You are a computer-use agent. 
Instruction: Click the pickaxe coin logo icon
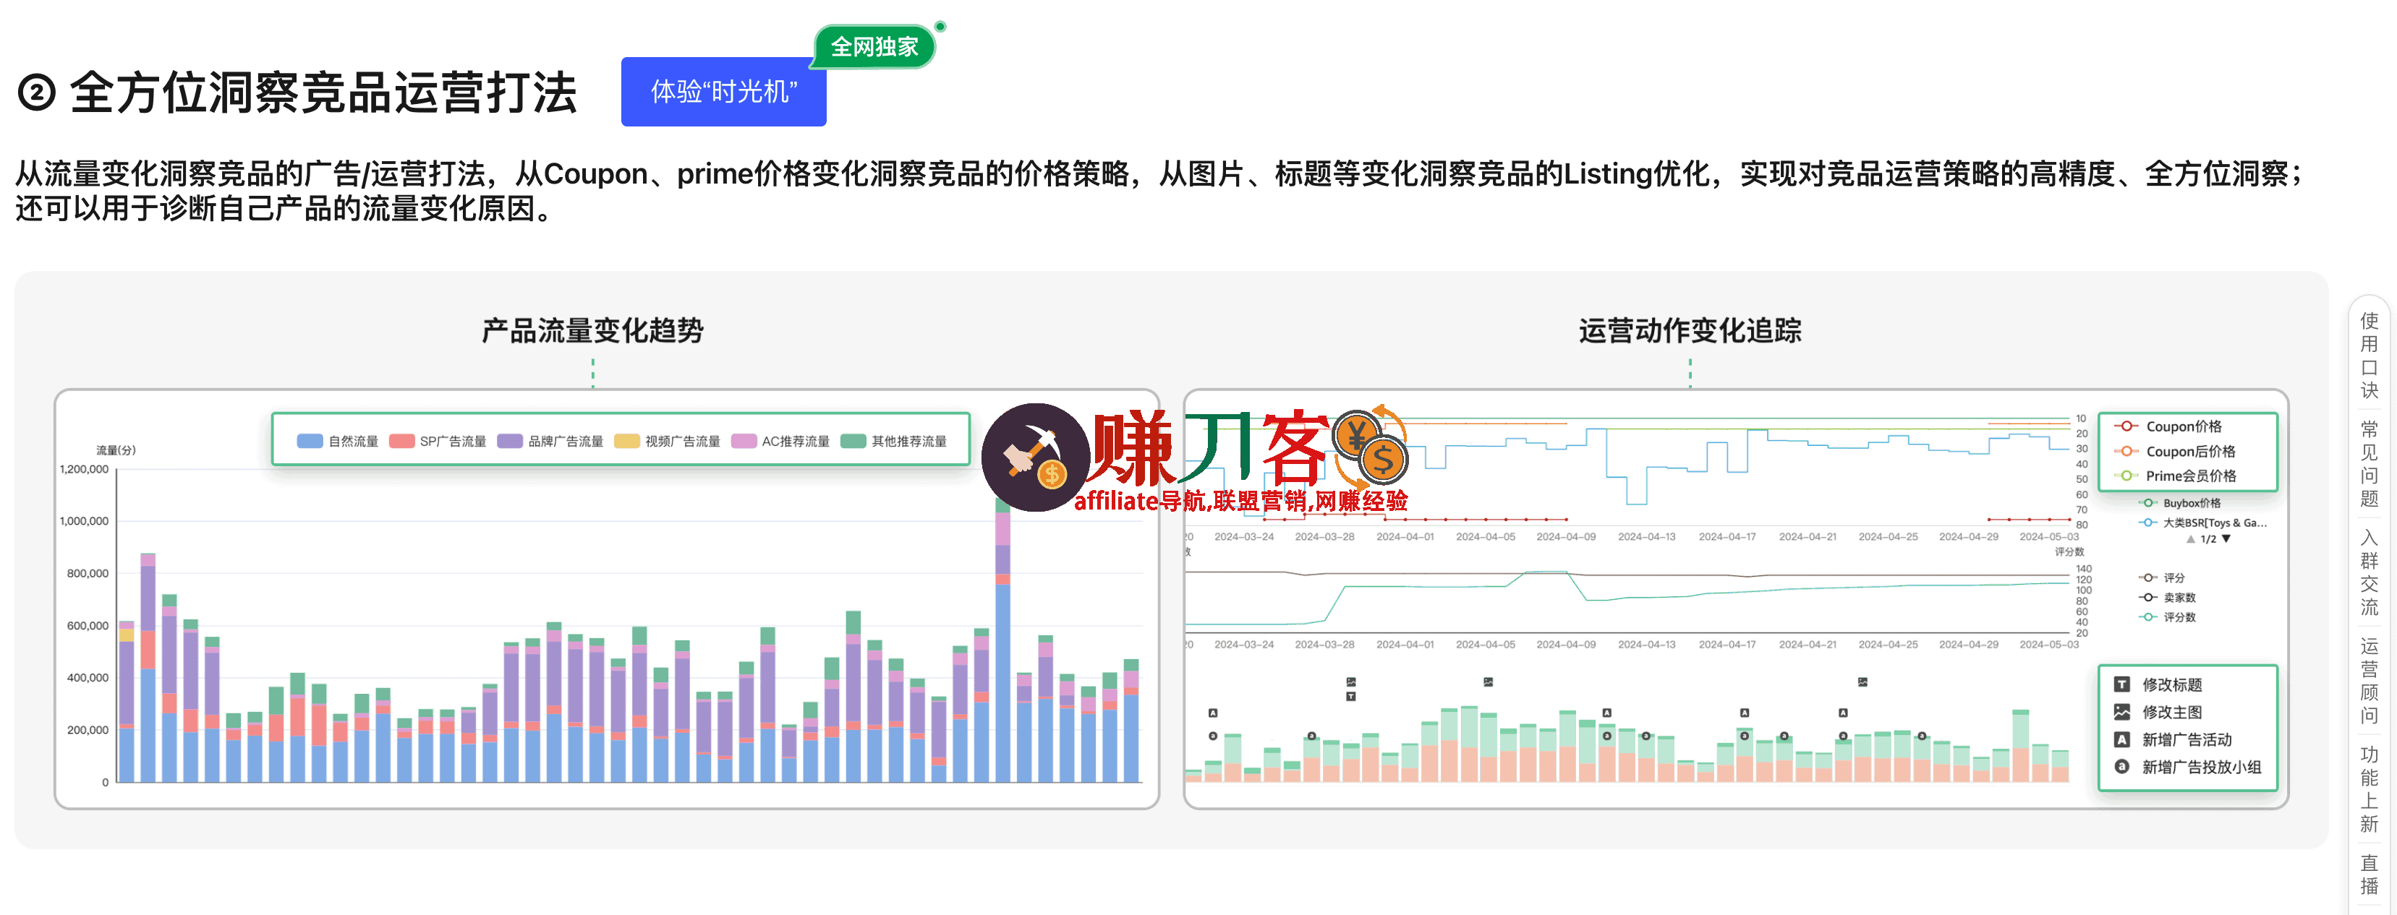[1036, 457]
